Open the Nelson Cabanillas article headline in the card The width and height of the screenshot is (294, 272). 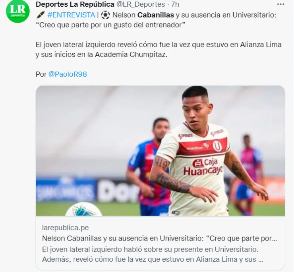pos(160,239)
